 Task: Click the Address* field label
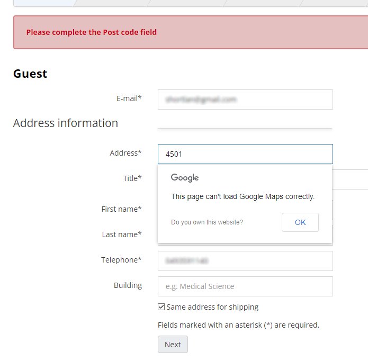[x=125, y=153]
